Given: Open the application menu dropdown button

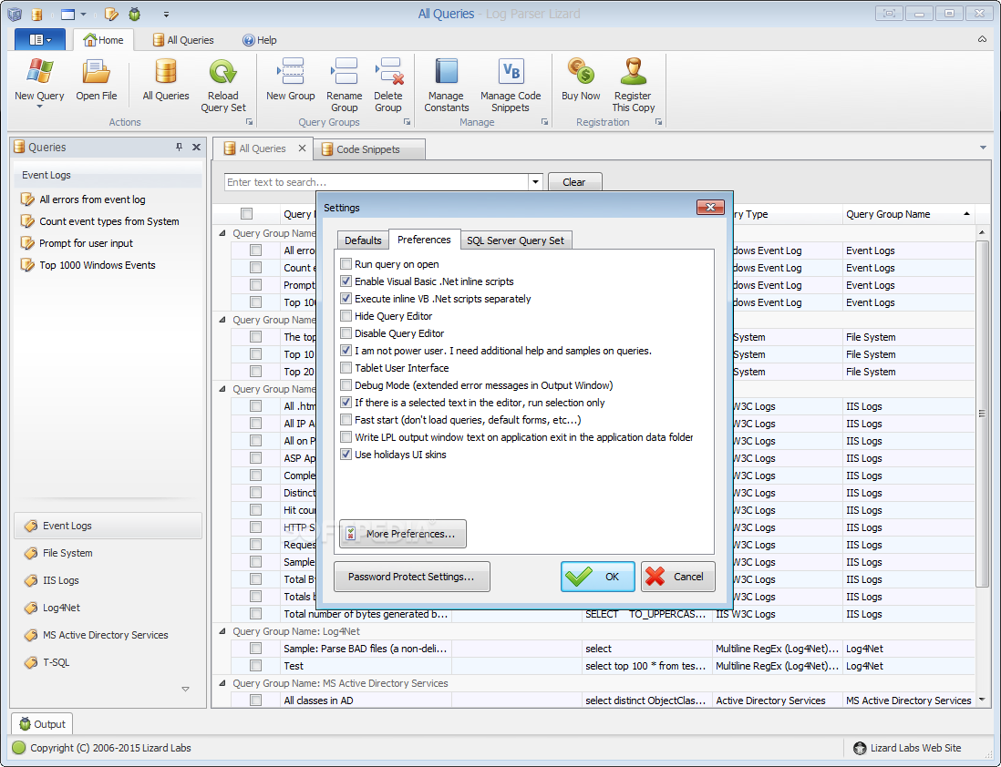Looking at the screenshot, I should pyautogui.click(x=39, y=39).
